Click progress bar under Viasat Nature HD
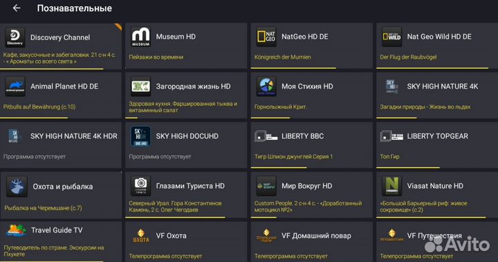 (432, 218)
